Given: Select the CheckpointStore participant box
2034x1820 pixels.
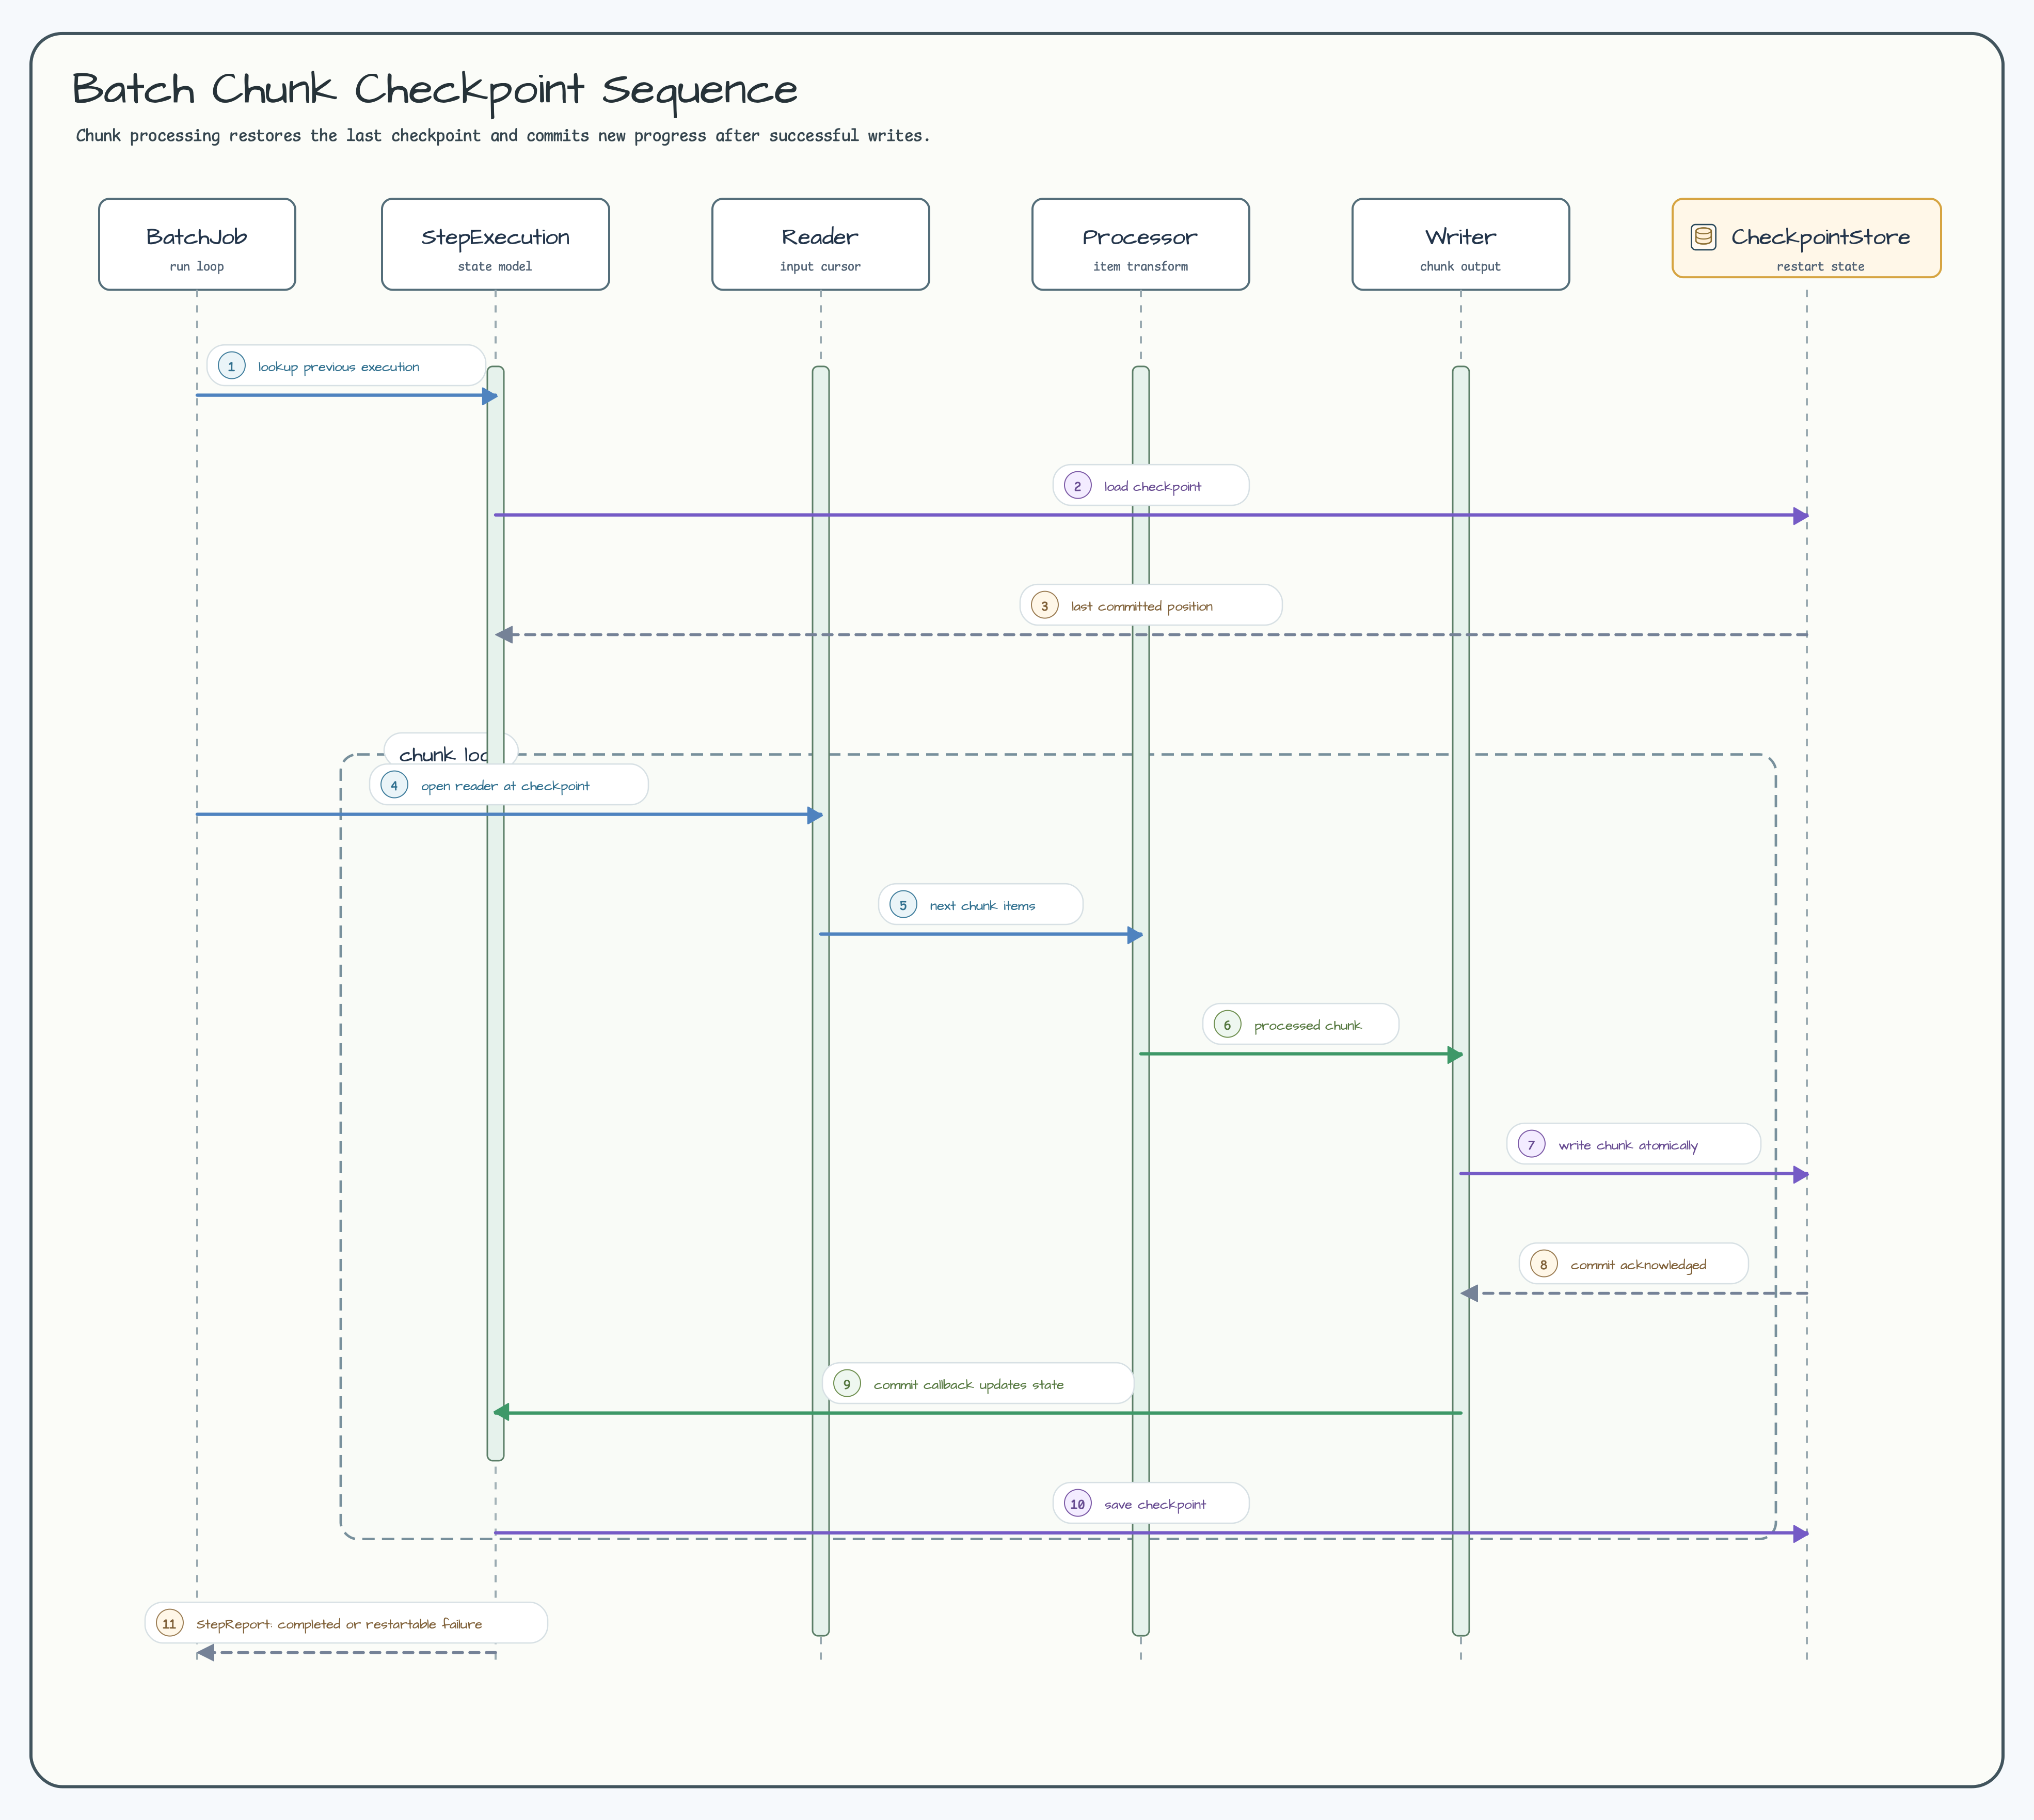Looking at the screenshot, I should [x=1806, y=238].
